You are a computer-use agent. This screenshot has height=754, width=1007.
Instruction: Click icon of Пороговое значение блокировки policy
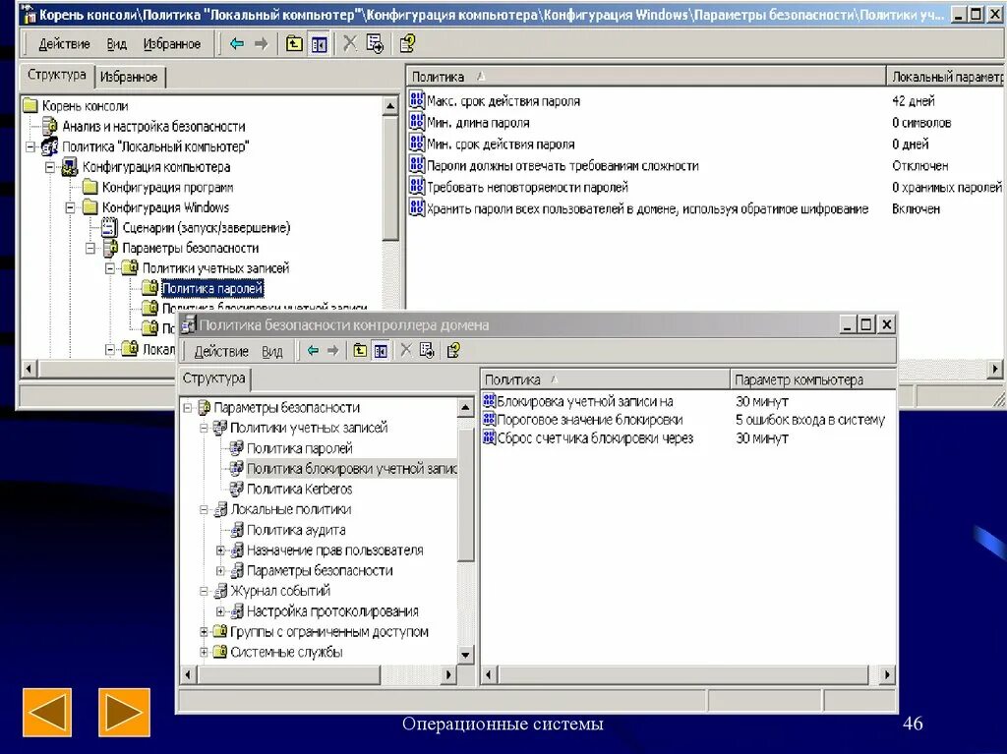489,420
